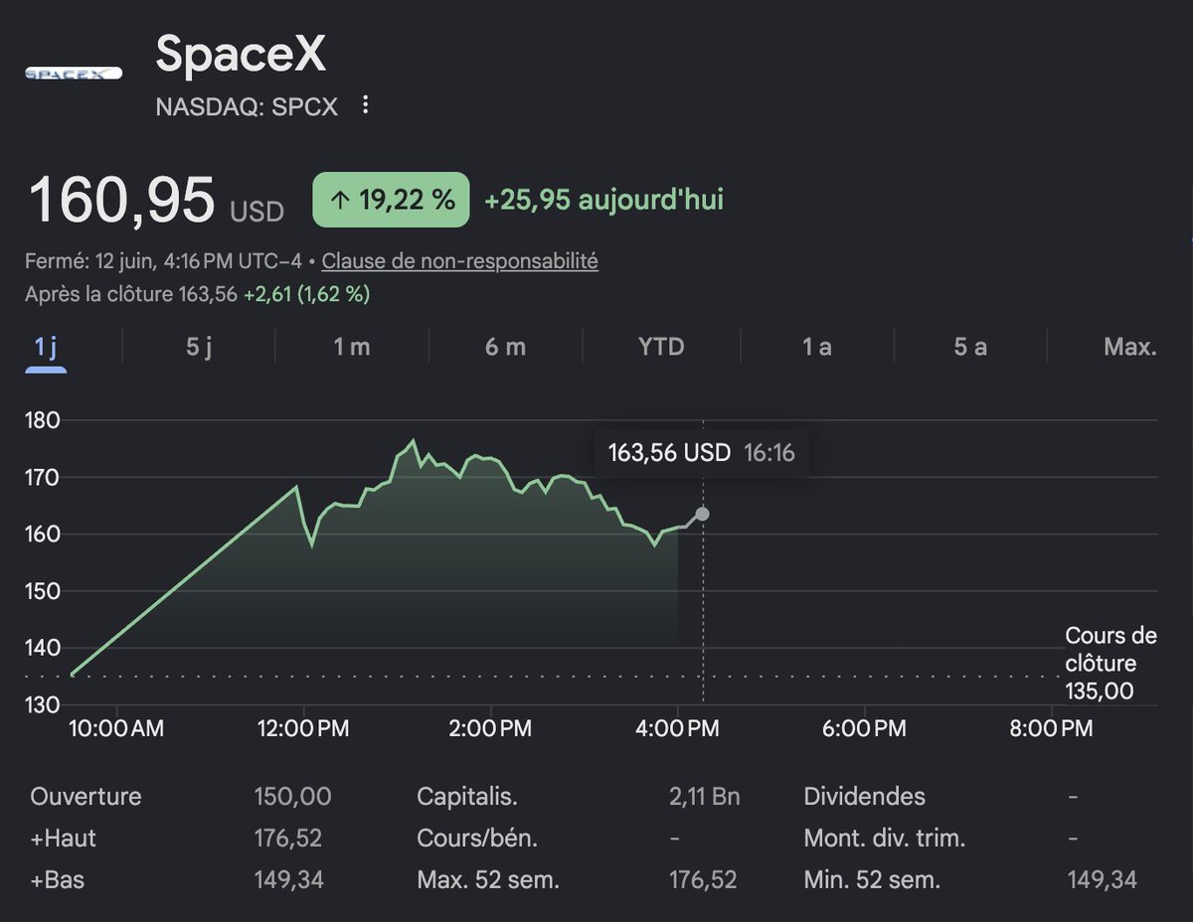Click the SpaceX logo thumbnail
This screenshot has height=922, width=1193.
click(x=73, y=73)
